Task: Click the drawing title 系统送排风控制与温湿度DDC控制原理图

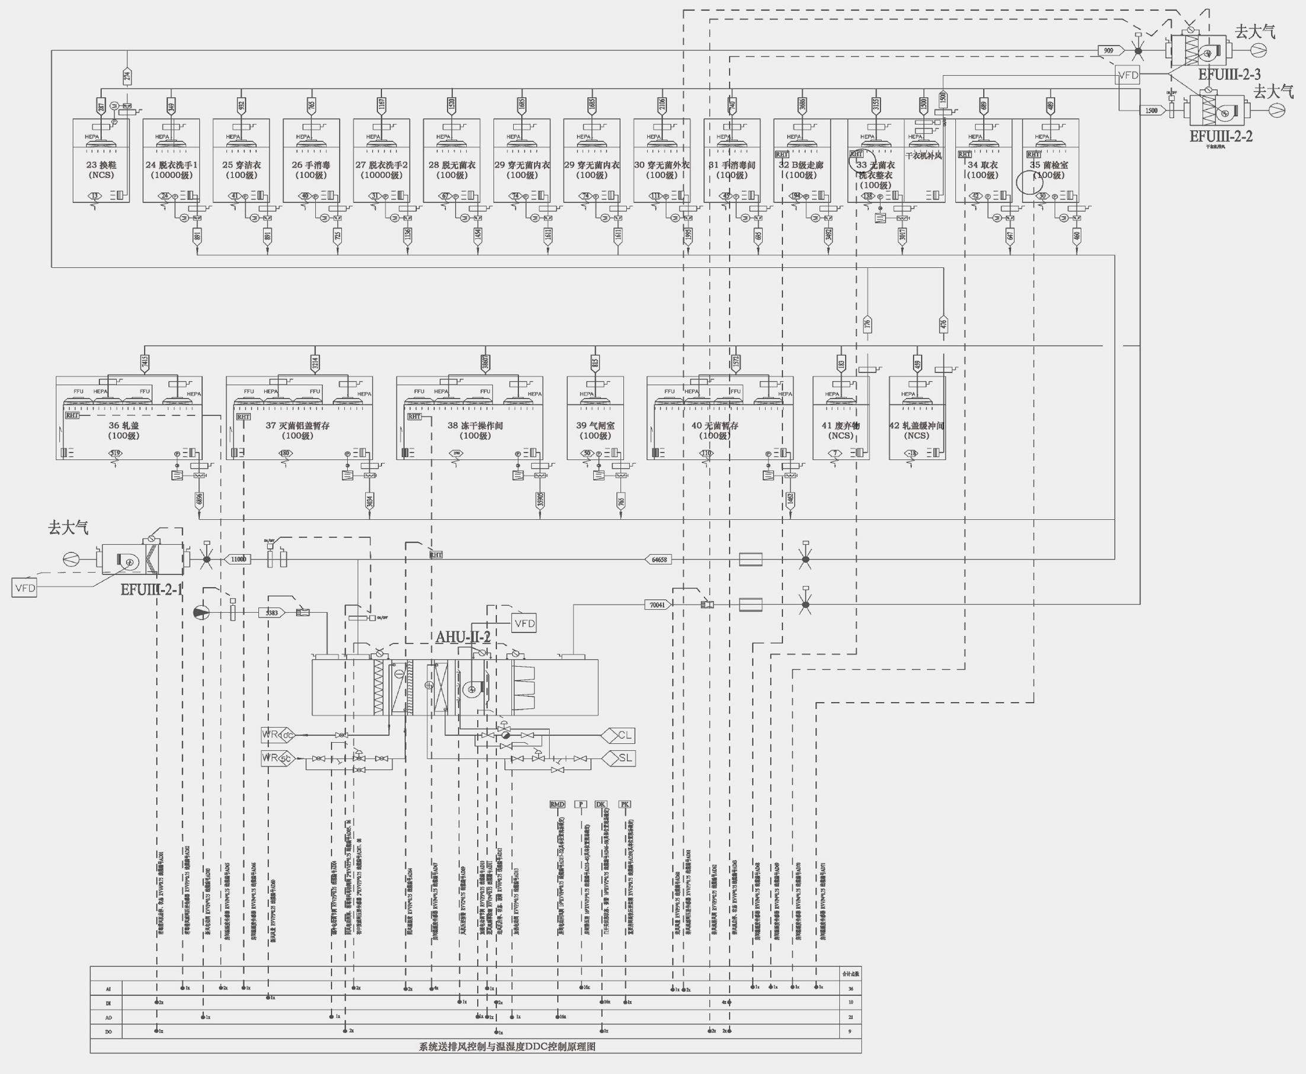Action: tap(507, 1047)
